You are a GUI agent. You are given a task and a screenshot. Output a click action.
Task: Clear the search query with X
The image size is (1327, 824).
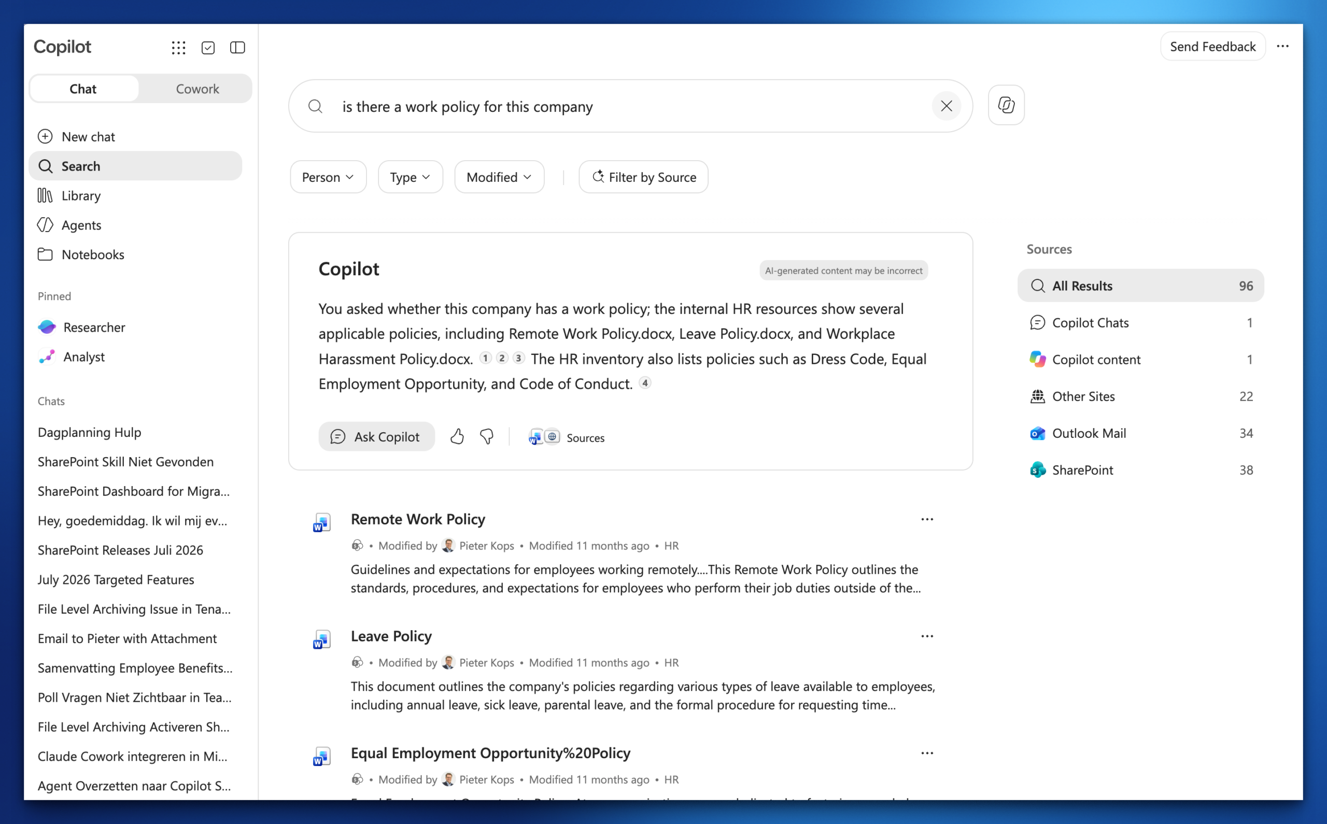pyautogui.click(x=947, y=106)
